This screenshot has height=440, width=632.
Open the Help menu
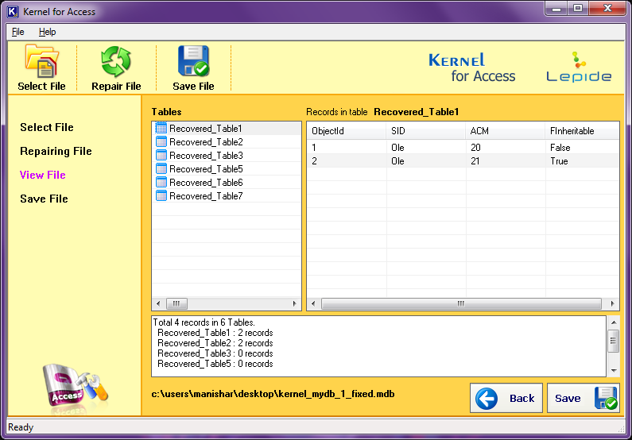pyautogui.click(x=47, y=32)
